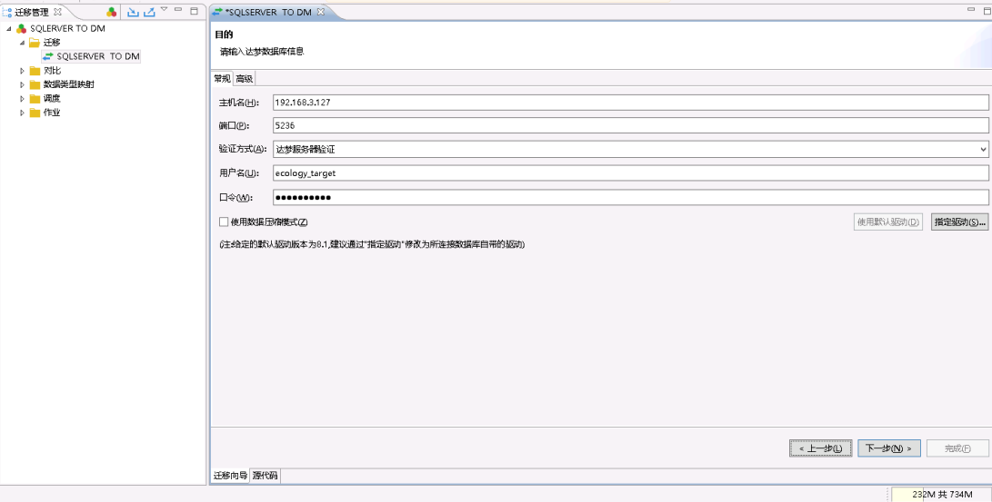Close the *SQLSERVER TO DM editor tab
The width and height of the screenshot is (992, 502).
[x=320, y=12]
